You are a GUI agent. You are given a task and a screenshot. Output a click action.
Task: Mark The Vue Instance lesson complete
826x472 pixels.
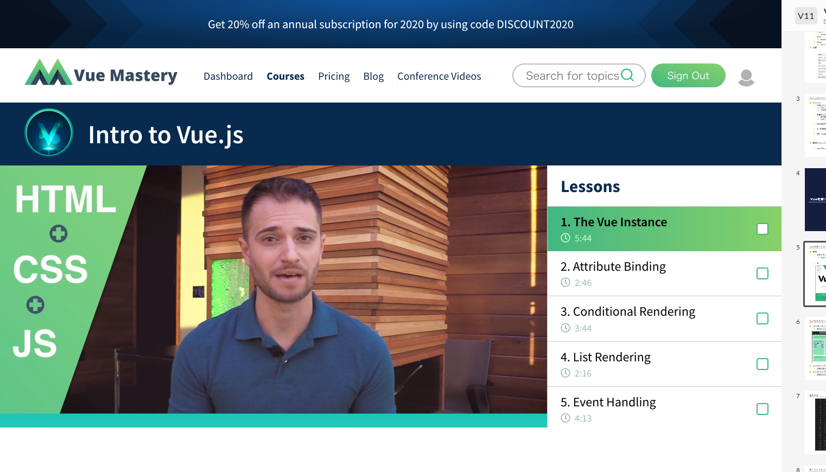click(x=763, y=229)
